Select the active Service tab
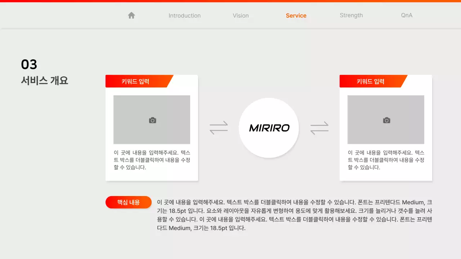 (296, 15)
